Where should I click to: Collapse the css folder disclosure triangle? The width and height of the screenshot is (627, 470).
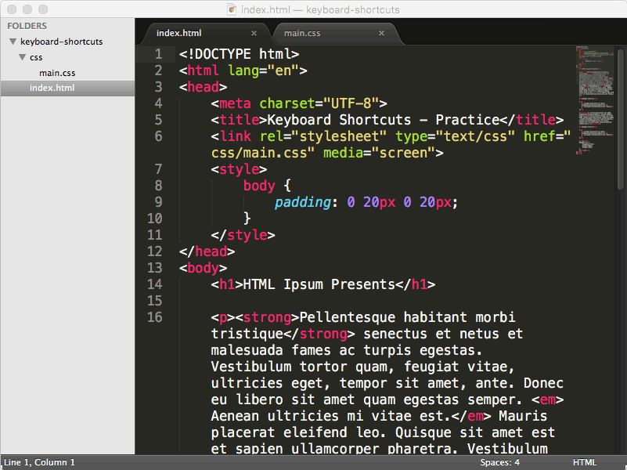click(23, 57)
